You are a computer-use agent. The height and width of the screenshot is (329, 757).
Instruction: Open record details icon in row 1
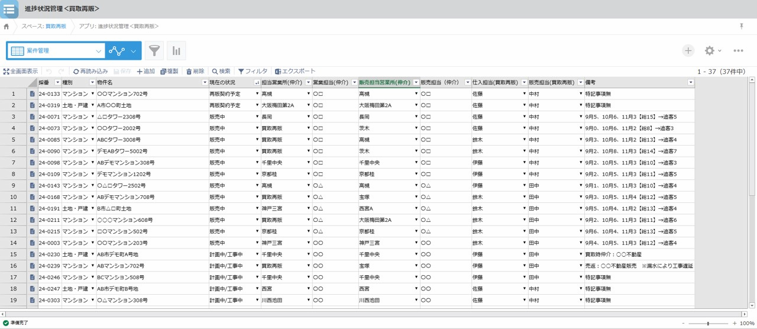tap(33, 94)
